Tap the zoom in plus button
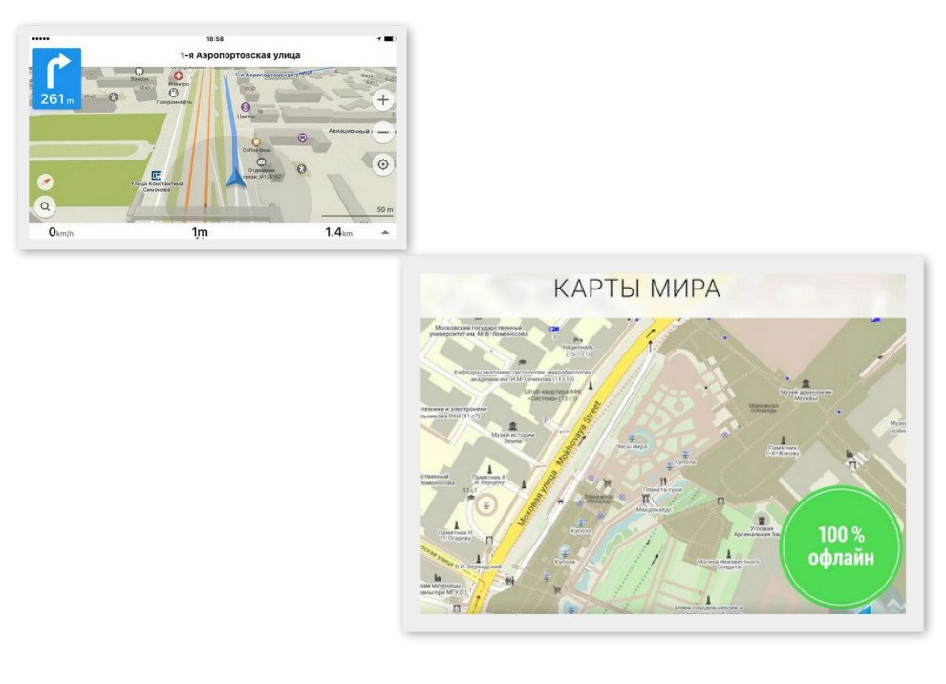 (x=383, y=100)
